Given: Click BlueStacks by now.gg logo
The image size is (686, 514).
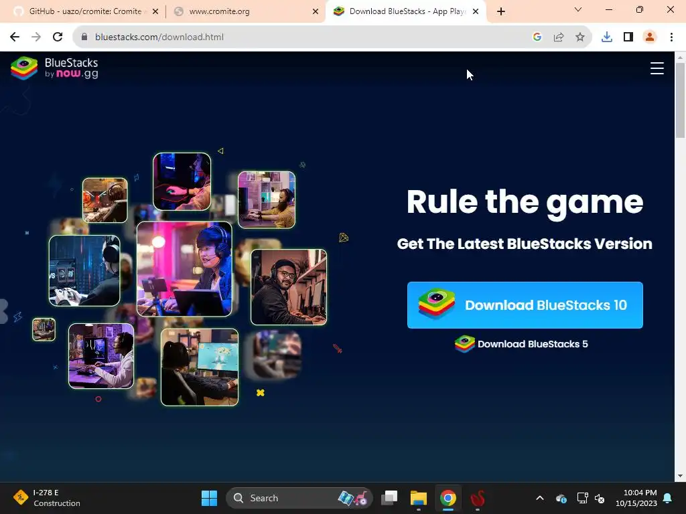Looking at the screenshot, I should [x=54, y=68].
